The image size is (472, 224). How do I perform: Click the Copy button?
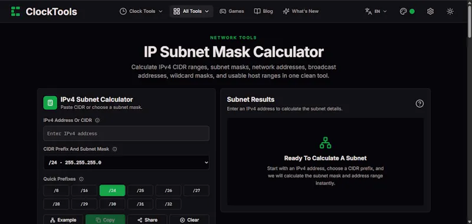click(105, 219)
